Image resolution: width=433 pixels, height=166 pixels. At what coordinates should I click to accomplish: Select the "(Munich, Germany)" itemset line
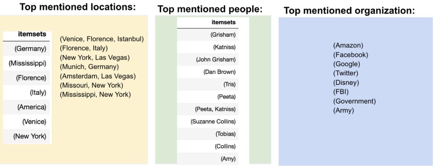tap(89, 67)
